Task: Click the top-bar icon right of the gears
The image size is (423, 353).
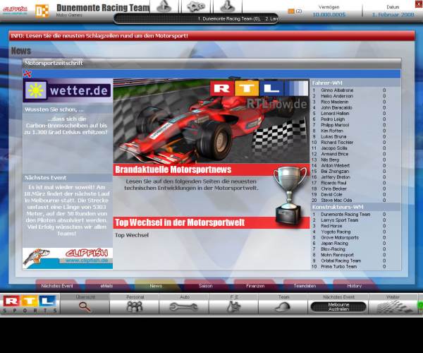Action: coord(228,6)
